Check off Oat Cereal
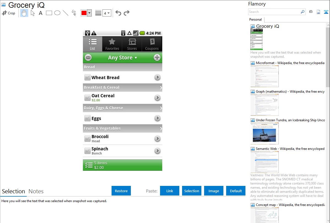This screenshot has width=330, height=223. tap(87, 98)
